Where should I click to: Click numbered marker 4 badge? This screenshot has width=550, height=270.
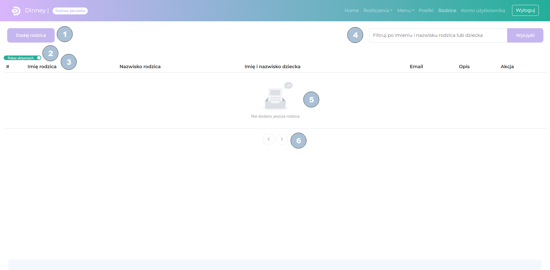click(x=355, y=35)
